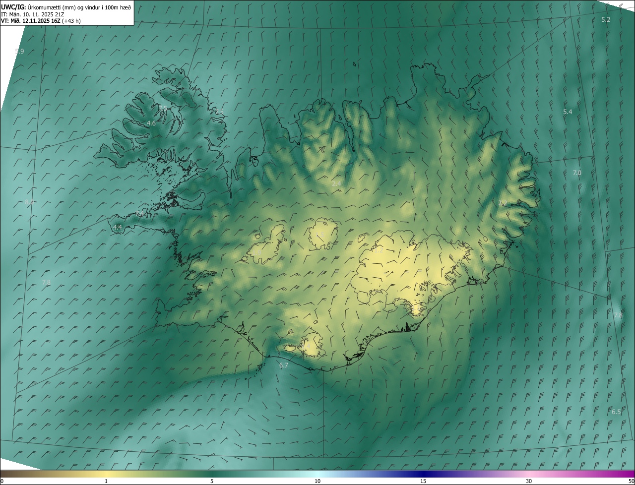The width and height of the screenshot is (635, 485).
Task: Click the "VT: Mið. 12.11.2025 16Z (+43 h)" line
Action: (x=41, y=21)
